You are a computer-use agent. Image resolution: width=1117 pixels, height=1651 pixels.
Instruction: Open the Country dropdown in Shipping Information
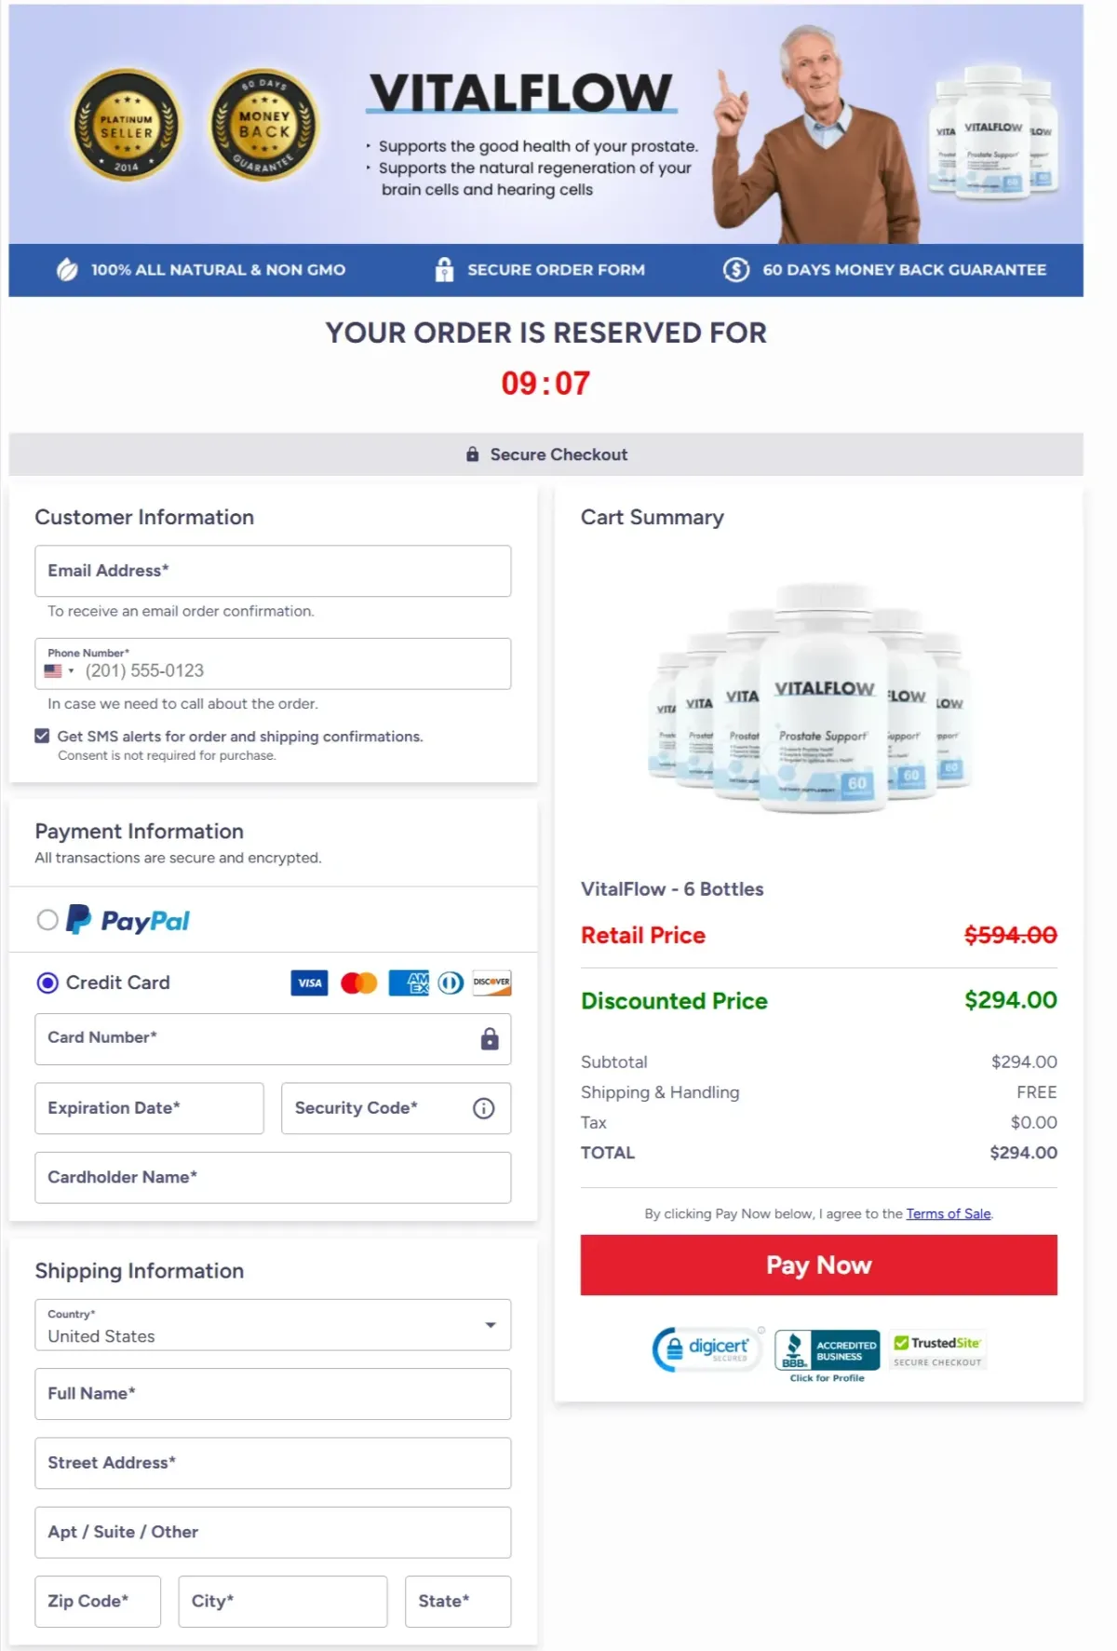tap(492, 1324)
